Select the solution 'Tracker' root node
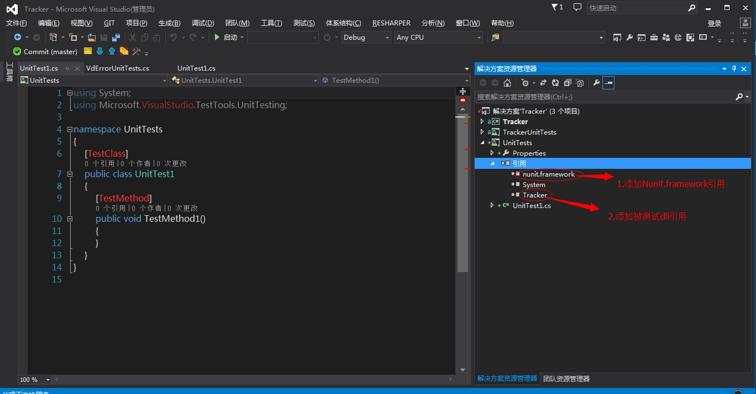 536,111
